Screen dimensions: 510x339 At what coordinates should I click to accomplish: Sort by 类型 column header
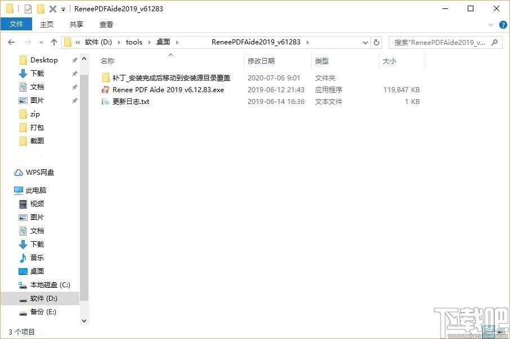pyautogui.click(x=321, y=61)
